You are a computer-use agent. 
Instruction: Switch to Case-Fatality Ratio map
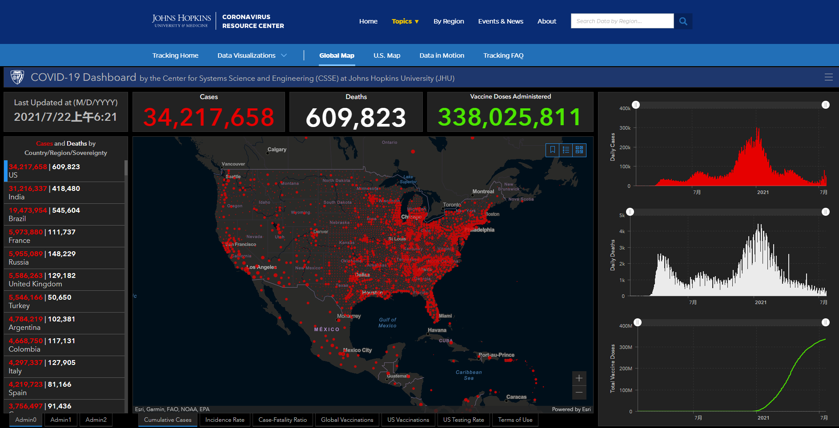coord(283,420)
